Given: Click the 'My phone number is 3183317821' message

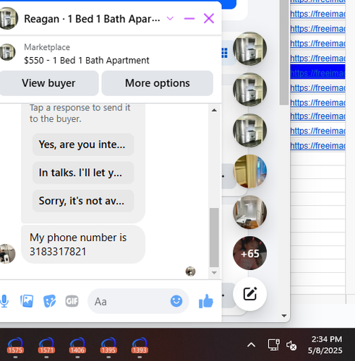Looking at the screenshot, I should [x=83, y=245].
